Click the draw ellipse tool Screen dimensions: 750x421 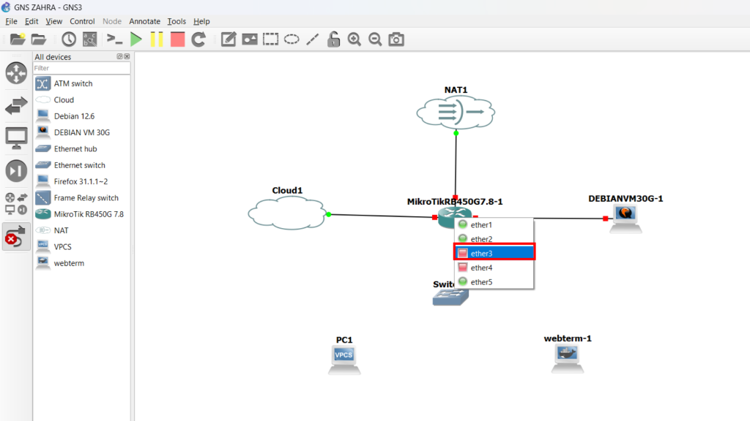tap(292, 39)
